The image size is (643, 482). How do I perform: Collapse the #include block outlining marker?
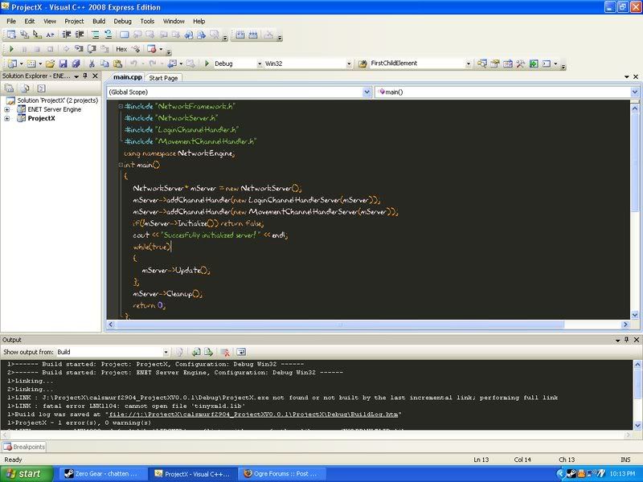click(121, 106)
